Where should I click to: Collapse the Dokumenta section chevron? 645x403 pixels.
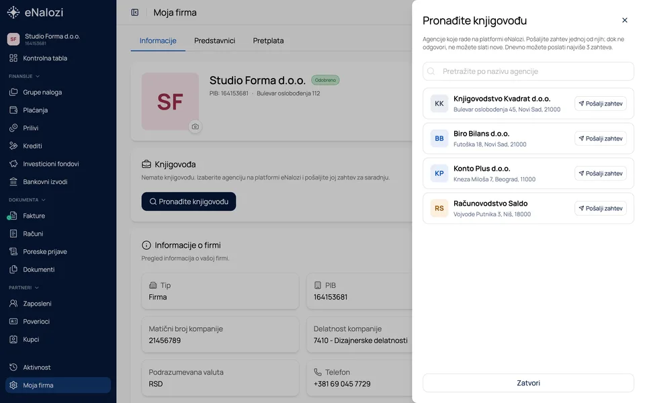click(43, 200)
